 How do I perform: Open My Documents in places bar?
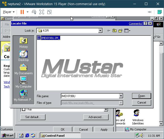pyautogui.click(x=24, y=69)
